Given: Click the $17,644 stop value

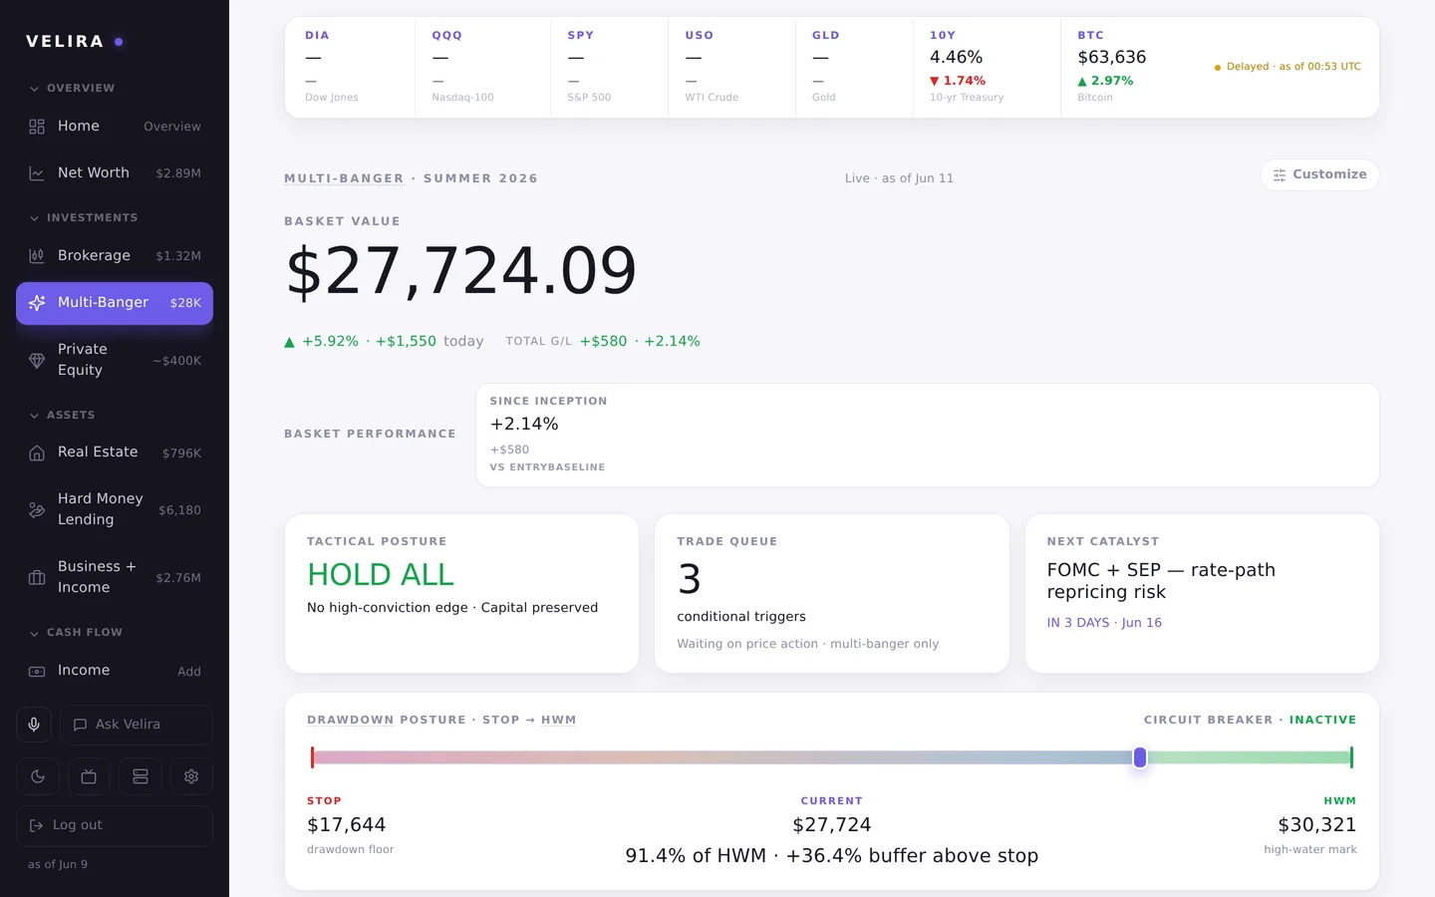Looking at the screenshot, I should pos(346,825).
